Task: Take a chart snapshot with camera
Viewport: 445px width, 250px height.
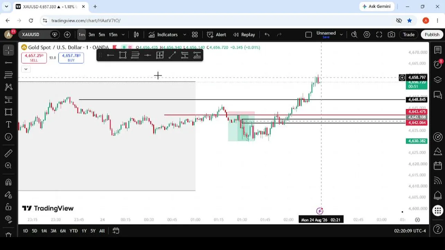Action: point(391,34)
